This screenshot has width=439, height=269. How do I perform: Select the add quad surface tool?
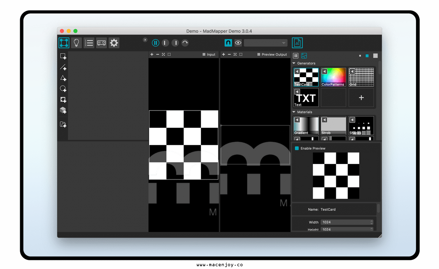(63, 56)
